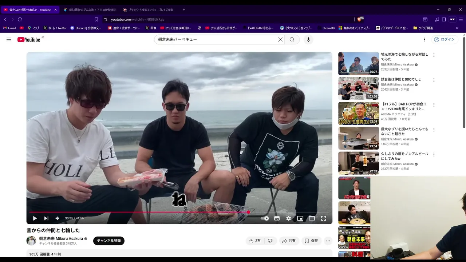Screen dimensions: 466x262
Task: Save the video with 保存
Action: tap(311, 241)
